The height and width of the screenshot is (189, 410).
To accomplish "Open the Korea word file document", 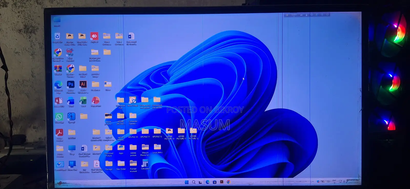I will (131, 39).
